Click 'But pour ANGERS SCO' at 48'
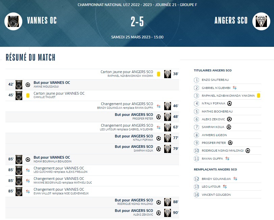Image resolution: width=274 pixels, height=220 pixels. (134, 115)
